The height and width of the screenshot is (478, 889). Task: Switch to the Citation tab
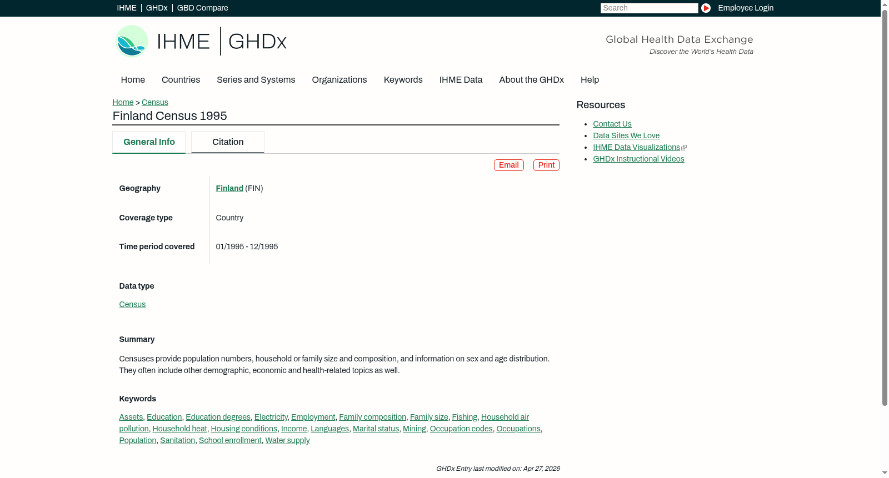pos(228,142)
